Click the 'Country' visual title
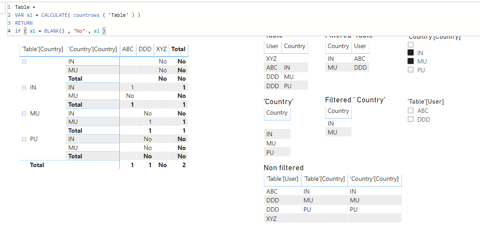This screenshot has height=239, width=480. tap(278, 102)
